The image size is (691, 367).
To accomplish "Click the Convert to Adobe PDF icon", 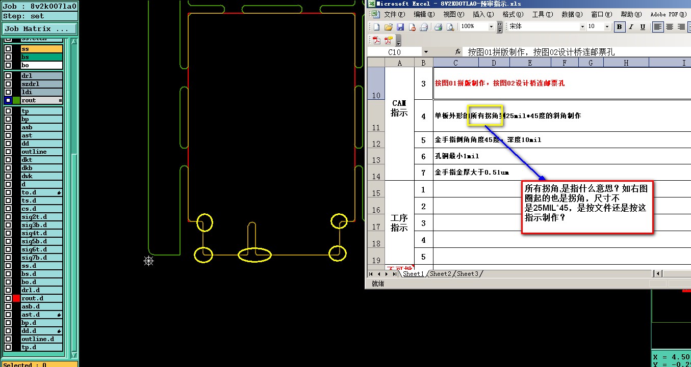I will point(376,41).
